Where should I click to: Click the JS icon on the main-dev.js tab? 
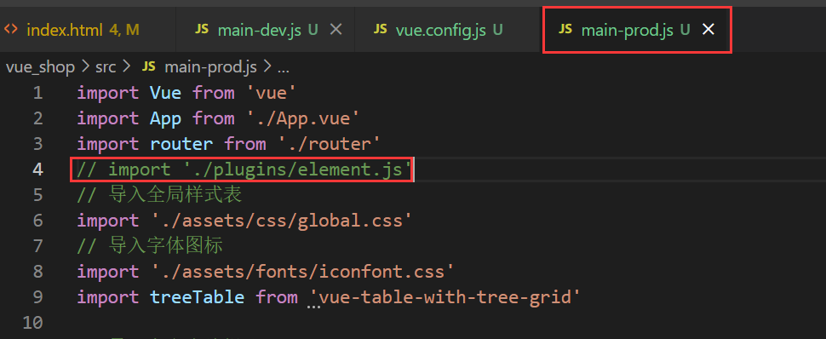202,30
